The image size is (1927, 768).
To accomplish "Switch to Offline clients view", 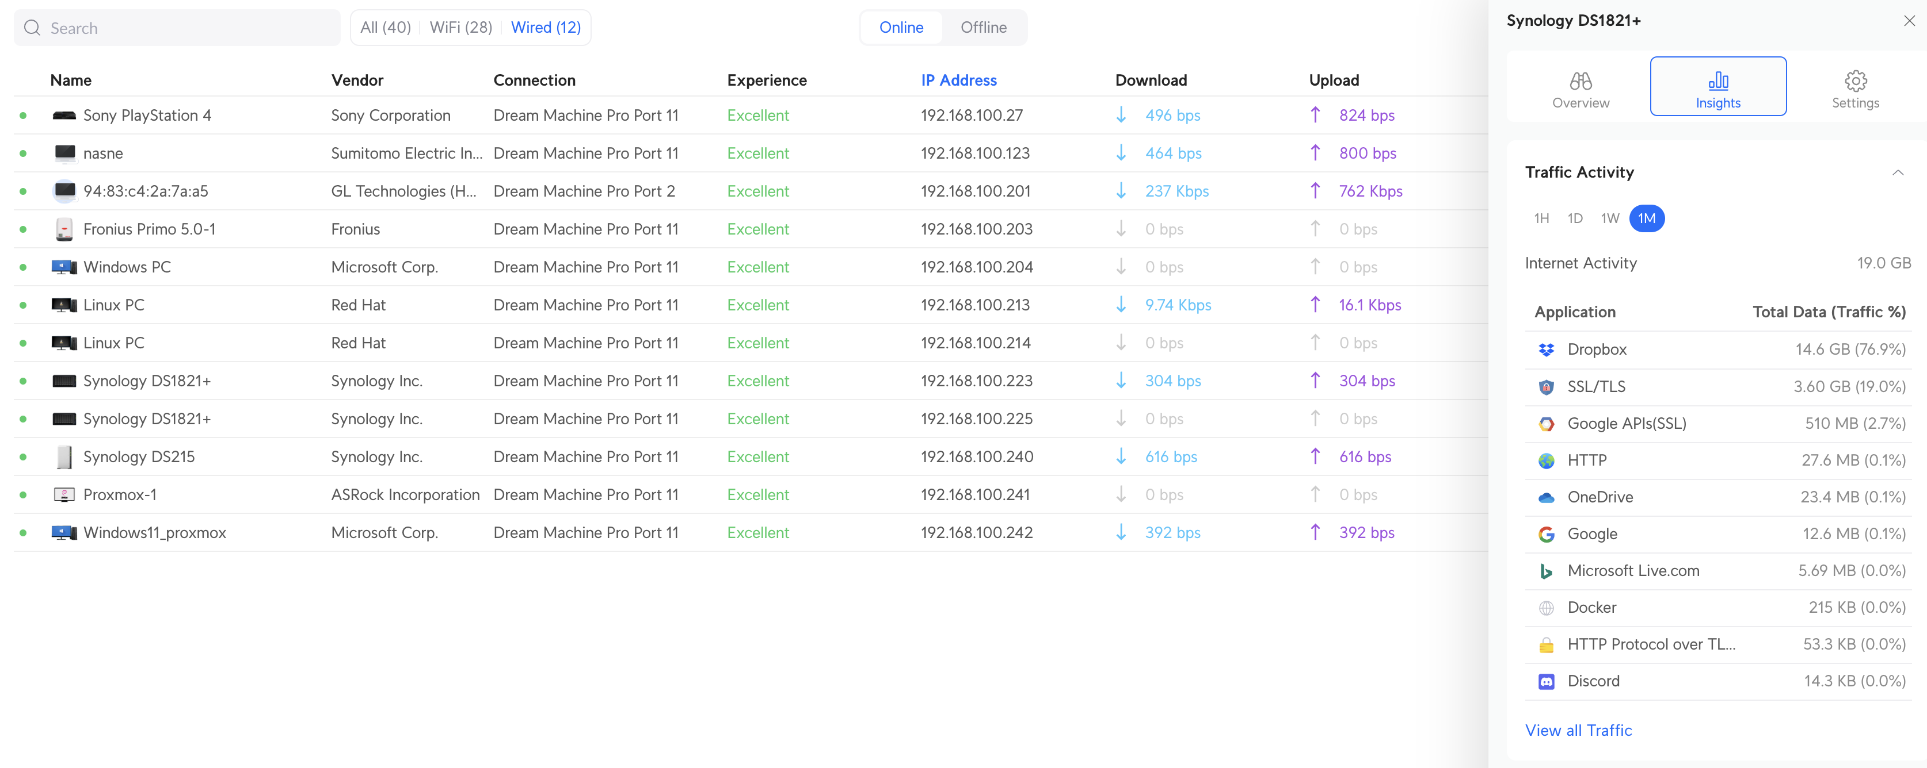I will pyautogui.click(x=983, y=28).
